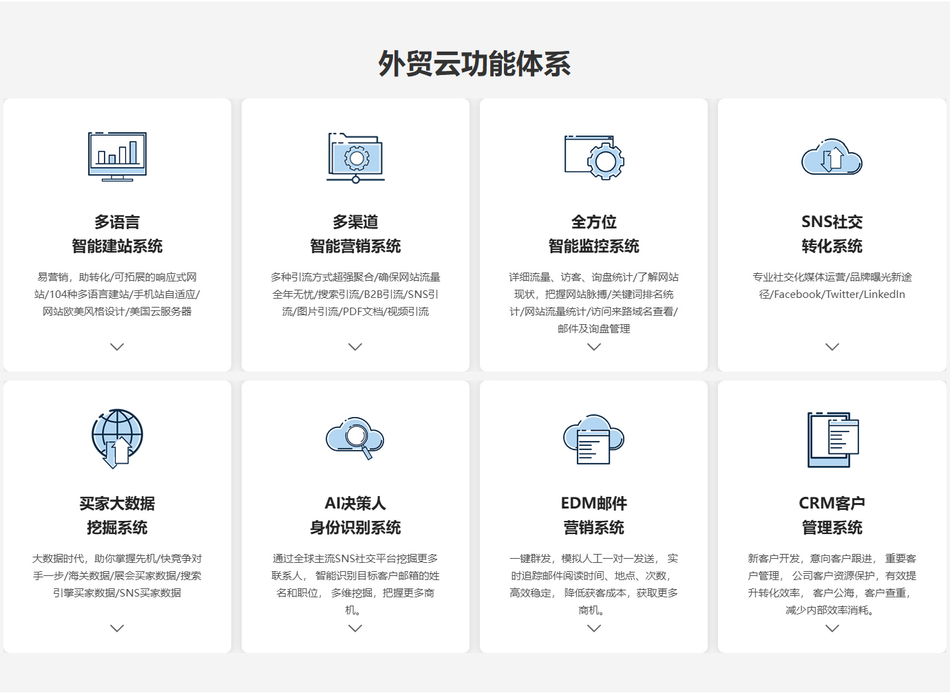Screen dimensions: 950x695
Task: Click the cloud magnifier icon for AI决策人
Action: point(355,438)
